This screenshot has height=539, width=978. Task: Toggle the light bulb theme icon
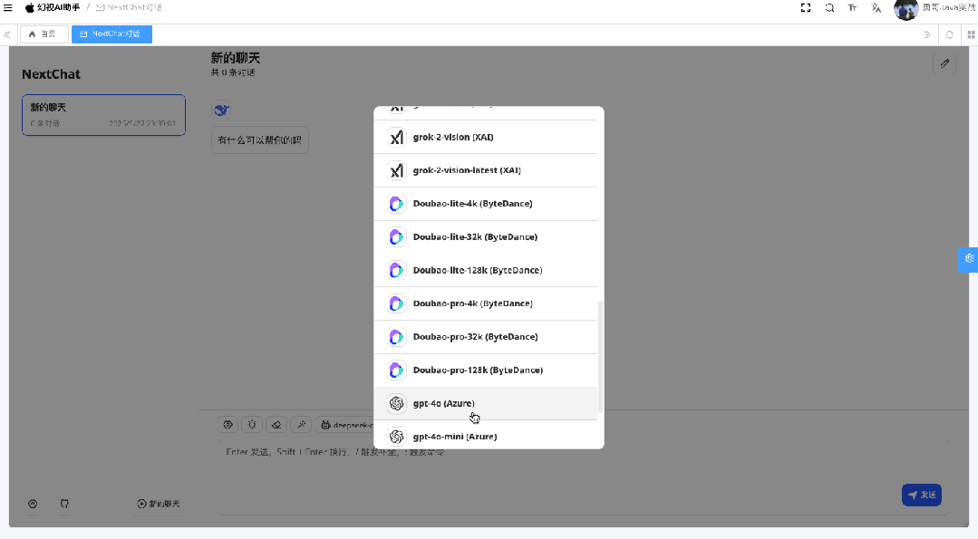252,424
